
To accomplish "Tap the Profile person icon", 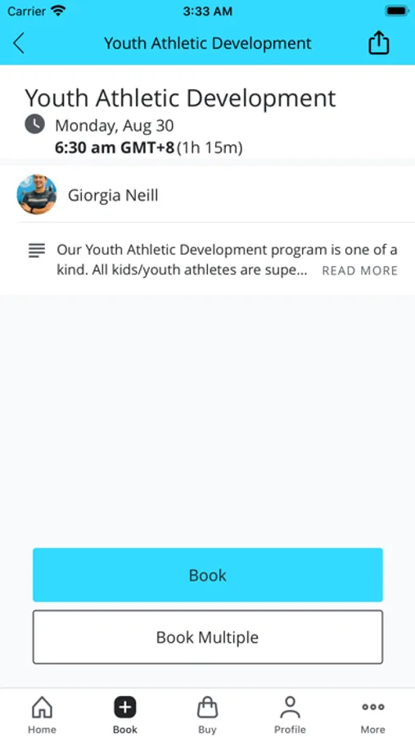I will click(290, 708).
